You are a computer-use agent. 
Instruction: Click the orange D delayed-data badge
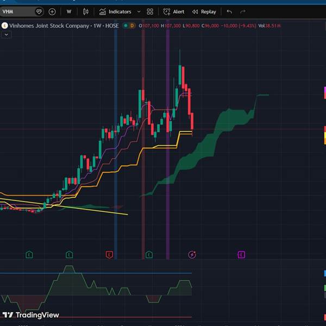[x=132, y=26]
